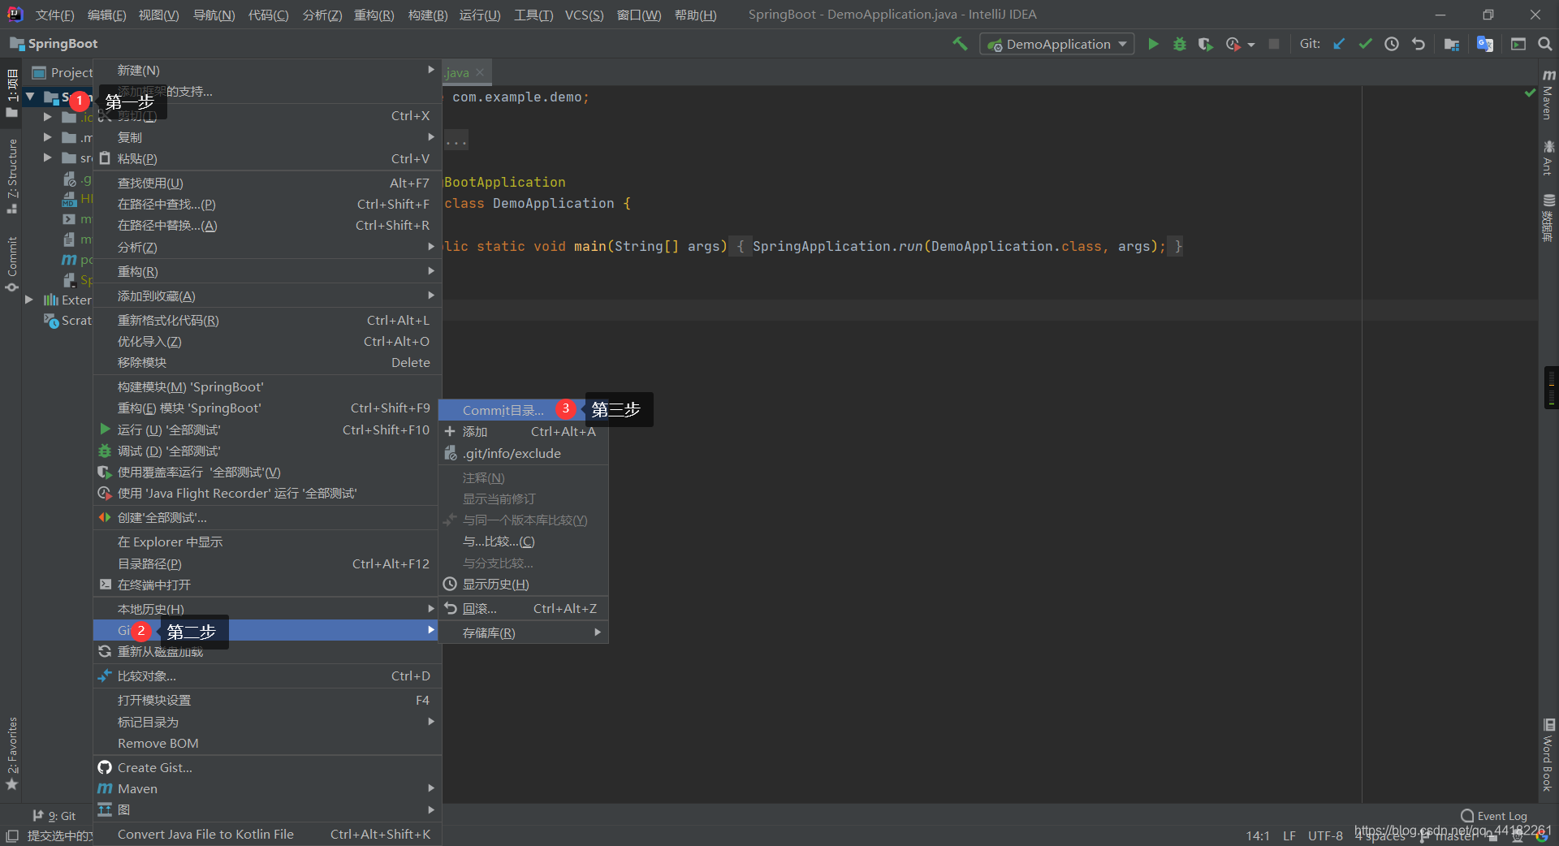Open Git show history clock icon
Image resolution: width=1559 pixels, height=846 pixels.
tap(1392, 44)
